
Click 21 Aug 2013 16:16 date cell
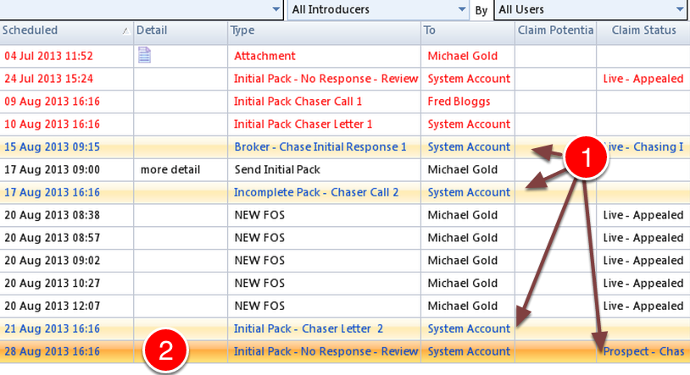click(52, 328)
